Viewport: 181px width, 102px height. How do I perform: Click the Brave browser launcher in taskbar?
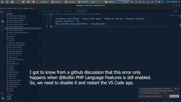coord(33,2)
